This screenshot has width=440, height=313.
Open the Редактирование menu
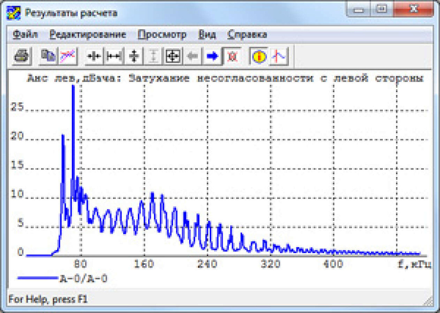[88, 35]
